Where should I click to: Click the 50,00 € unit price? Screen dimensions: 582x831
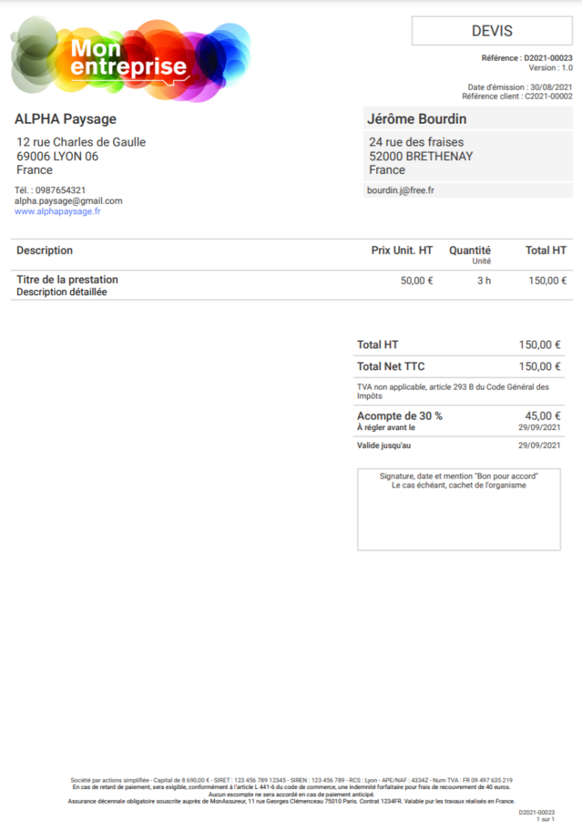417,281
